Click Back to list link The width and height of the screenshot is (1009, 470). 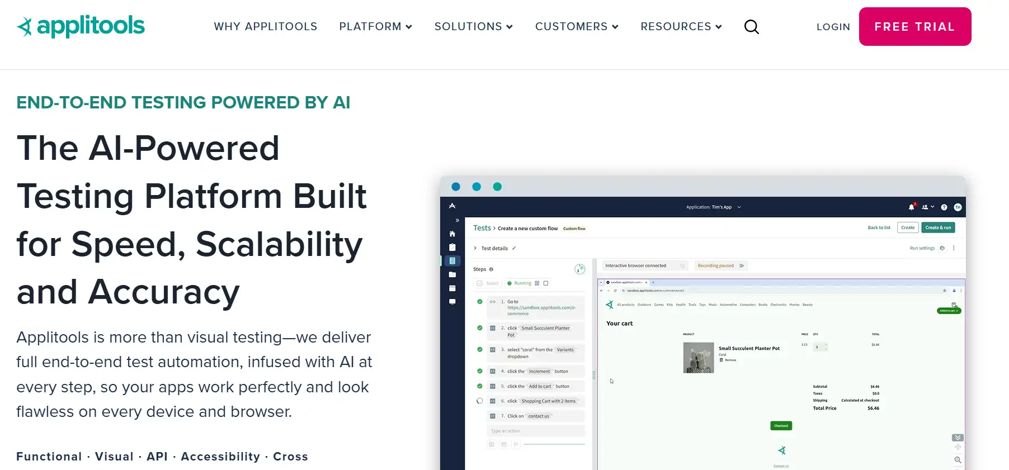pos(879,227)
